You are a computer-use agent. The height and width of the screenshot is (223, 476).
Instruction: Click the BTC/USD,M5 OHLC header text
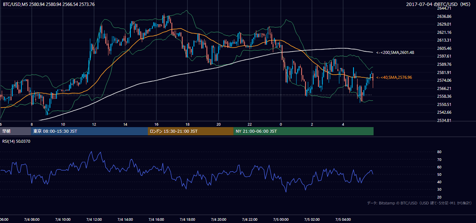coord(49,4)
